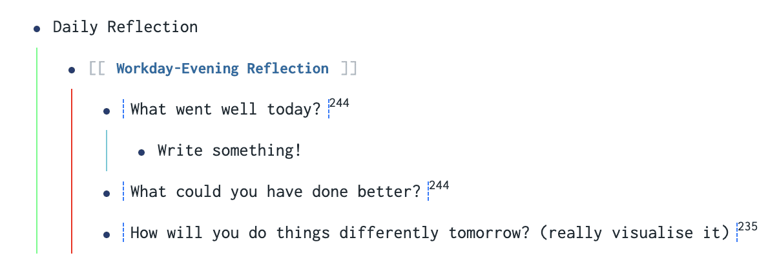Collapse children via the green vertical thread line
Viewport: 779px width, 260px height.
[x=37, y=151]
